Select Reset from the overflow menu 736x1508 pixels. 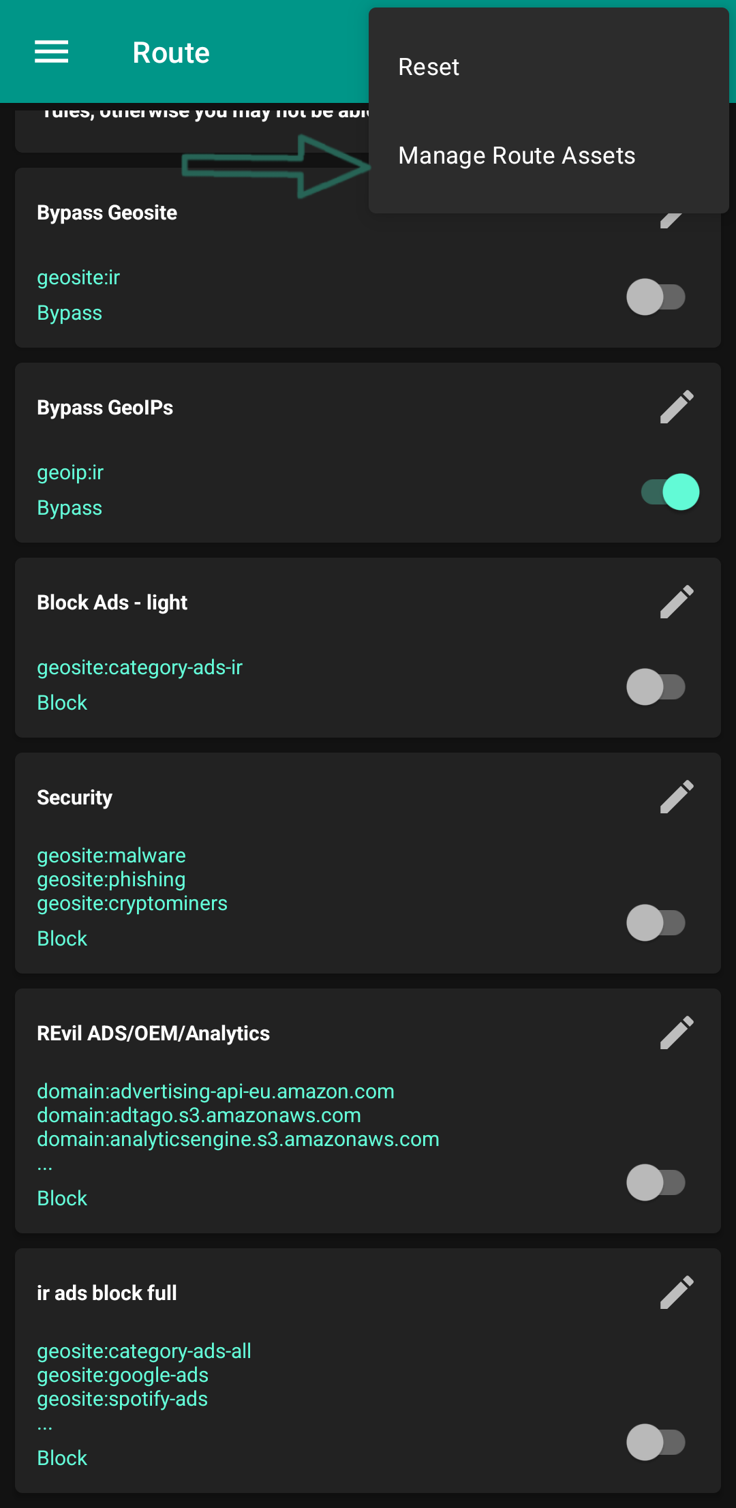point(429,67)
